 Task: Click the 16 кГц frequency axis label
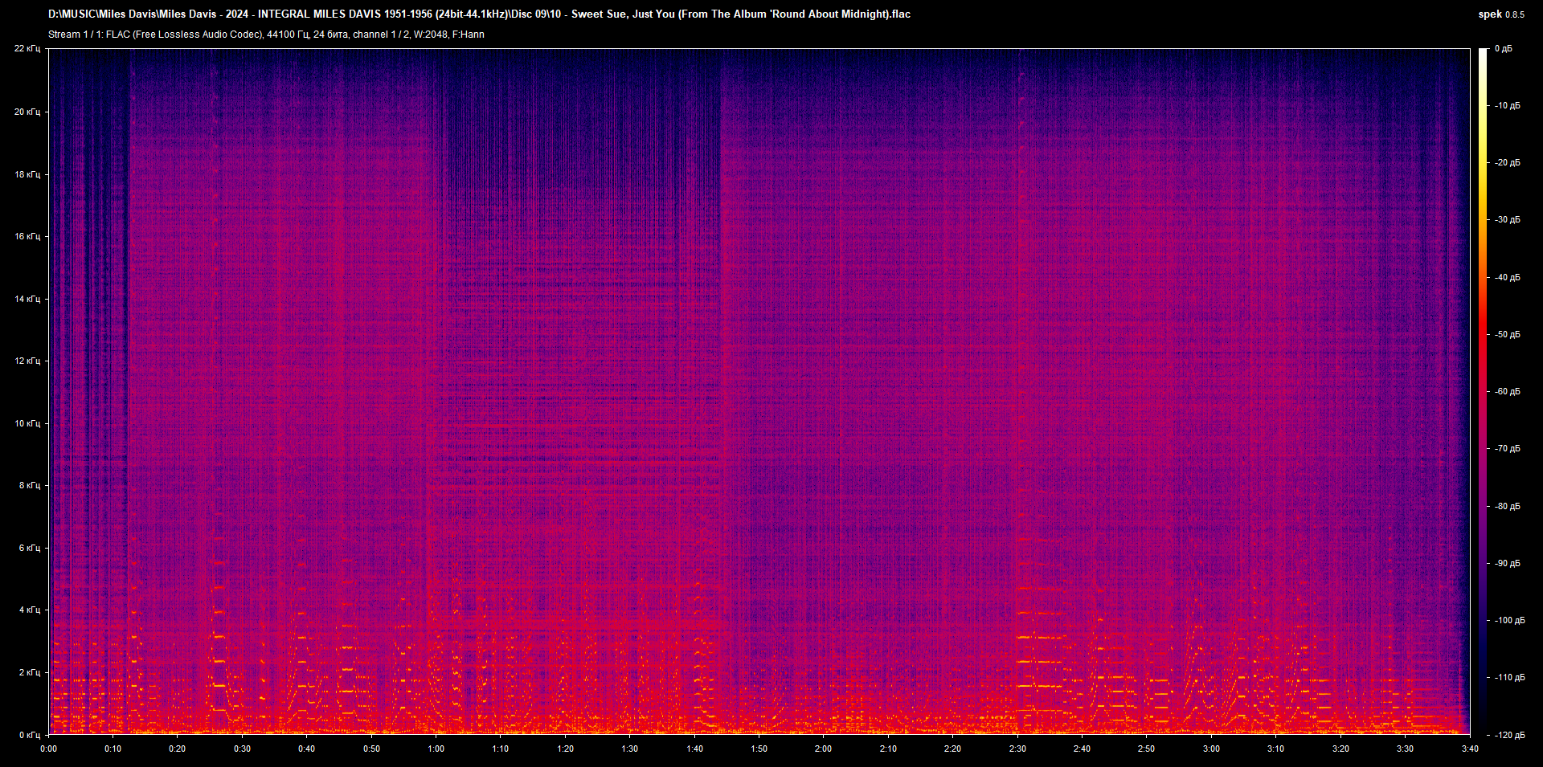[27, 236]
